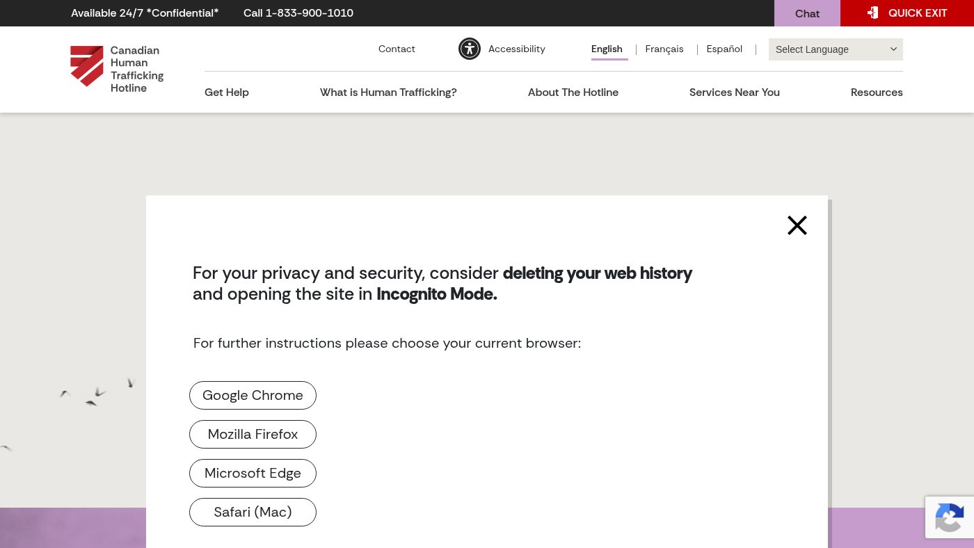Image resolution: width=974 pixels, height=548 pixels.
Task: Switch site language to Español
Action: coord(724,49)
